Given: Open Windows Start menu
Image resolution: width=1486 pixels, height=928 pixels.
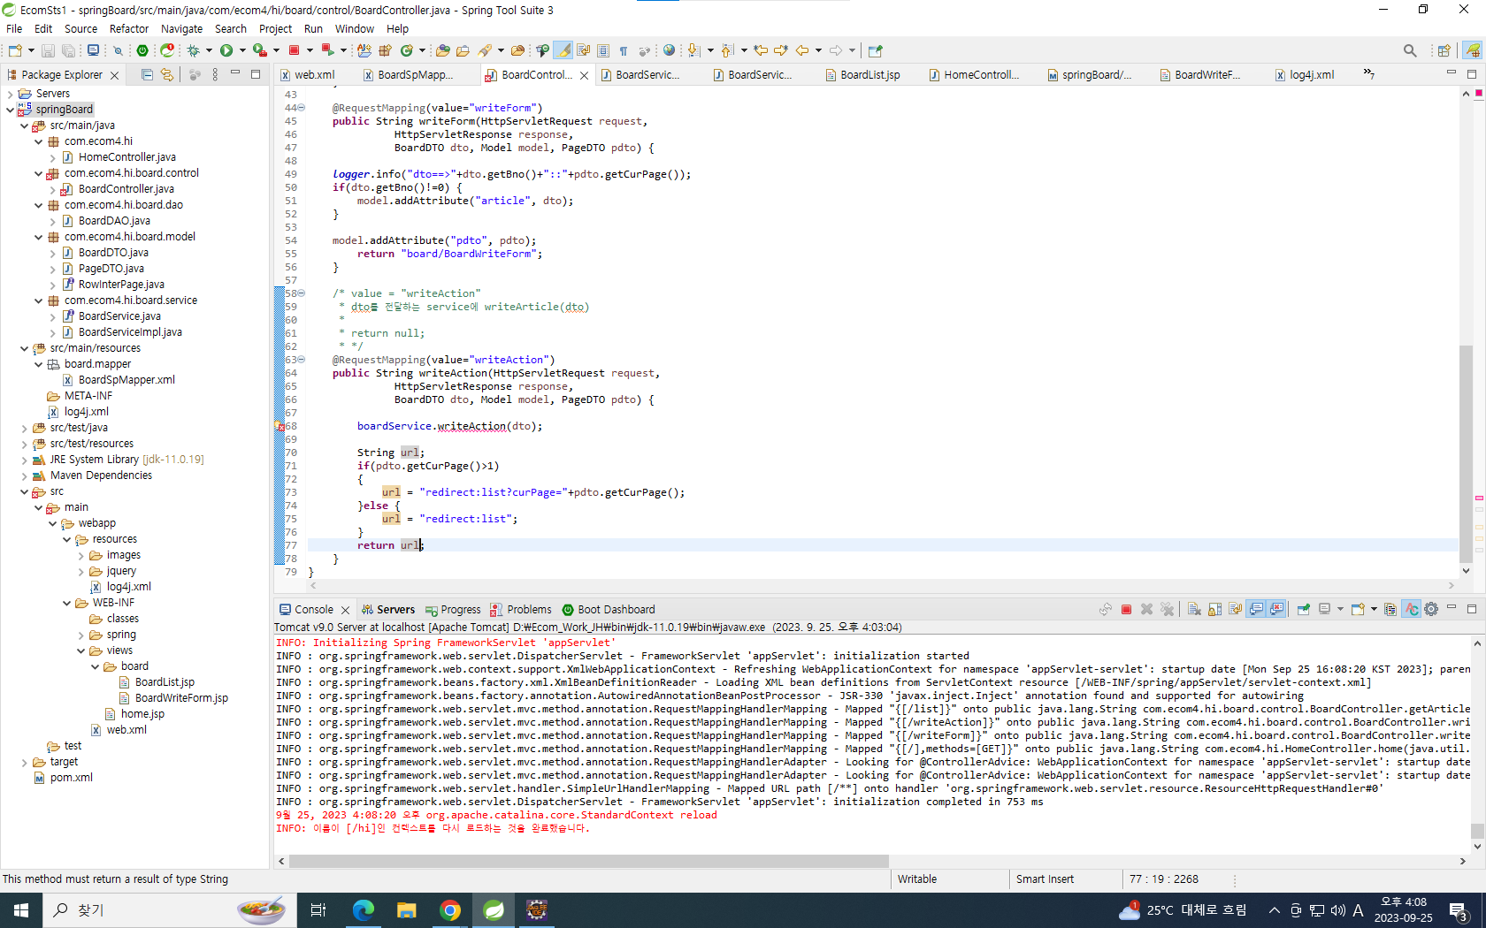Looking at the screenshot, I should [21, 910].
